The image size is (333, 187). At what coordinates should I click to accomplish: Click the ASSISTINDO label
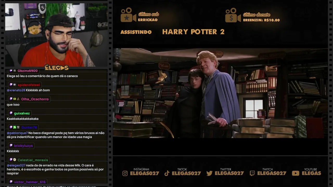point(136,32)
